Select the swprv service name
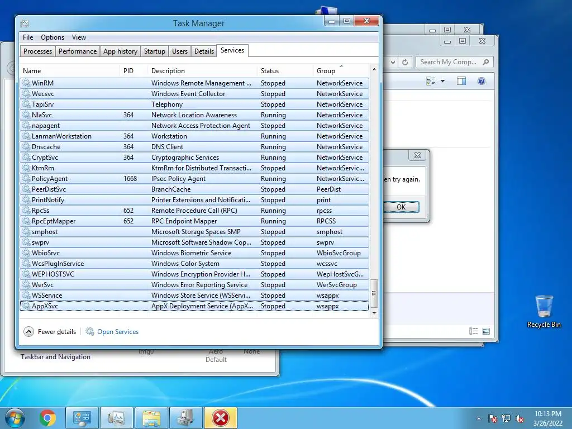 pos(40,242)
